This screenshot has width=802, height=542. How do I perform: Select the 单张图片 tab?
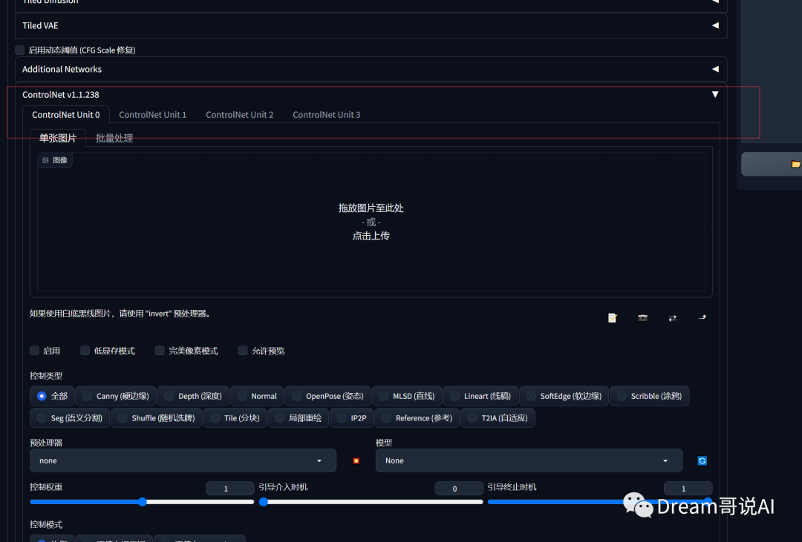[58, 138]
